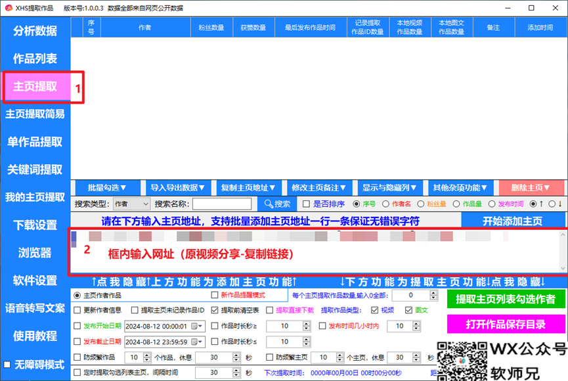Click the QR code image
This screenshot has height=381, width=568.
tap(458, 361)
